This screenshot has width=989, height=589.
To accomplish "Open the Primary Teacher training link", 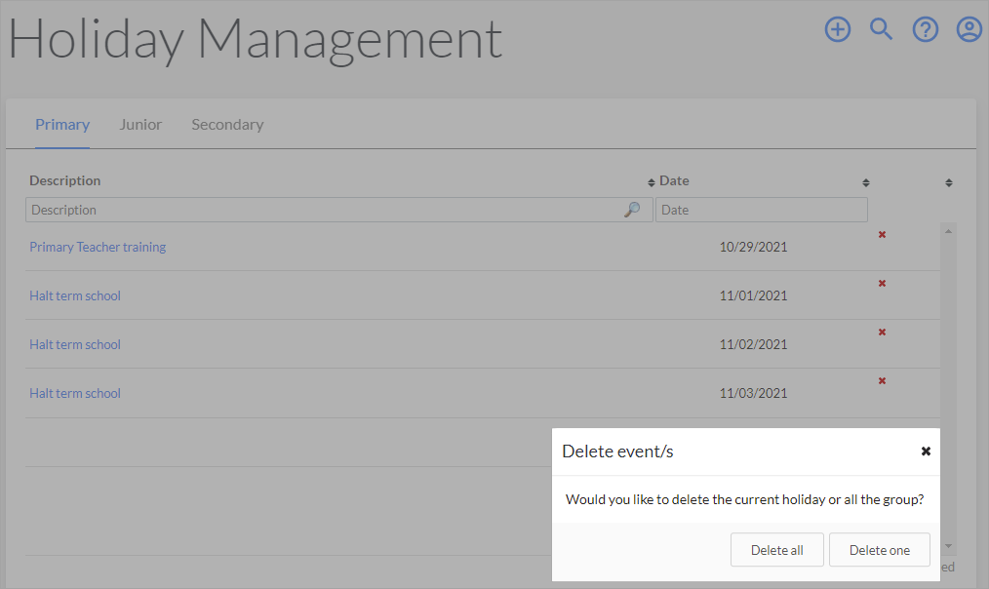I will click(98, 247).
